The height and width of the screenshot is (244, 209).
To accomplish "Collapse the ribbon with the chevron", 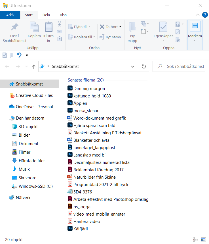I will coord(198,15).
